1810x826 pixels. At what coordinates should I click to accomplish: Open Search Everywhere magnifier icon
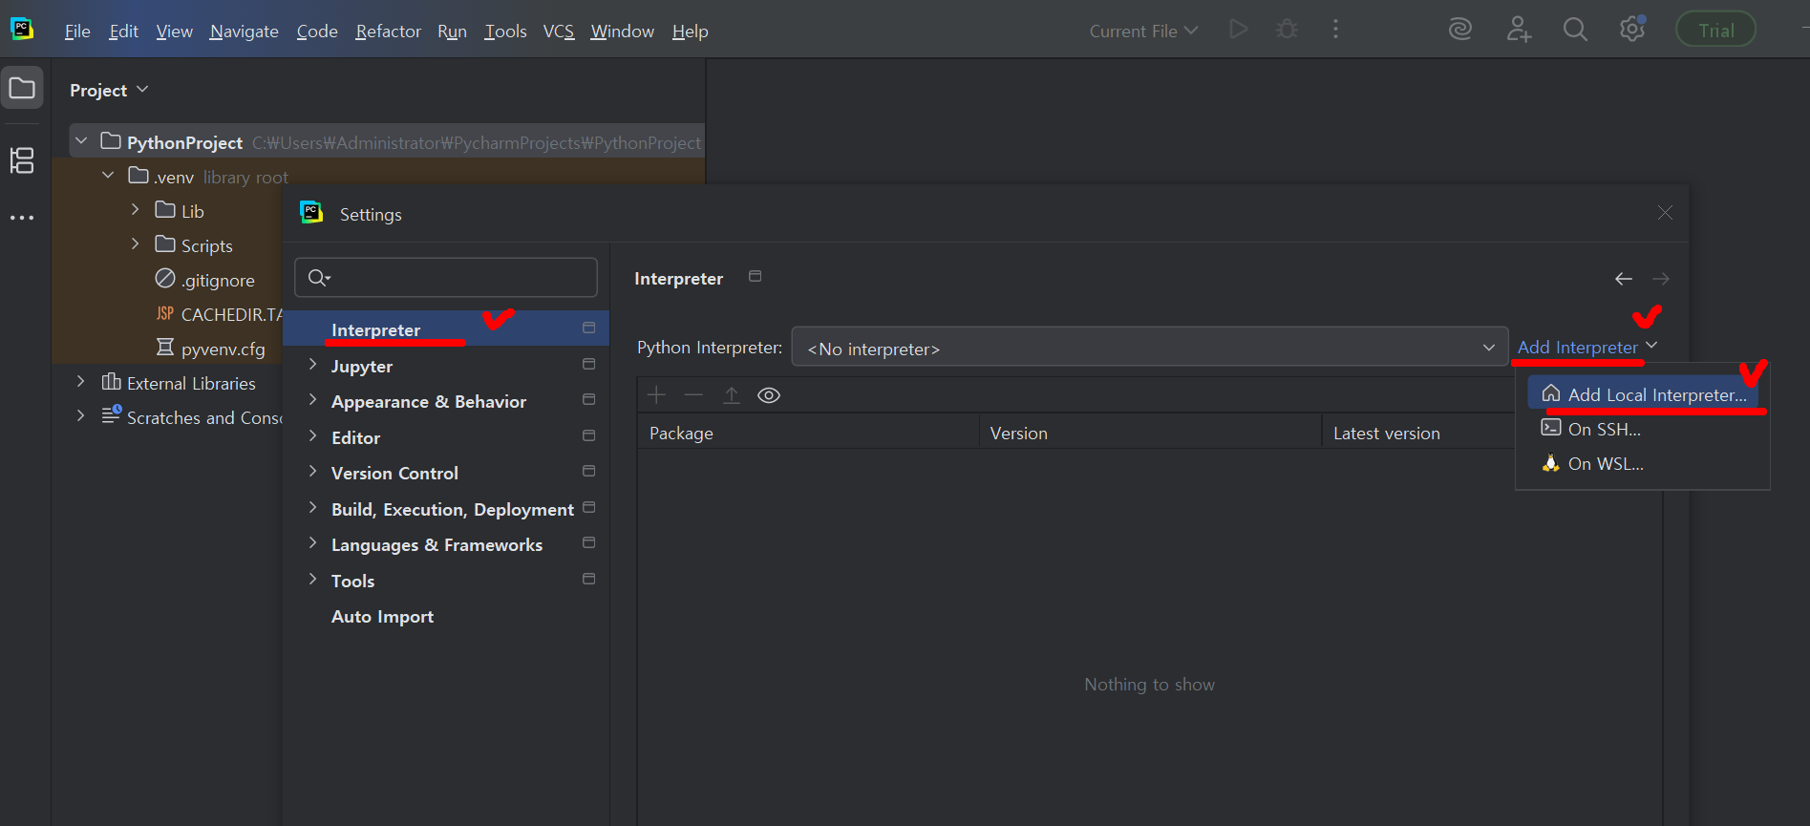(1575, 30)
